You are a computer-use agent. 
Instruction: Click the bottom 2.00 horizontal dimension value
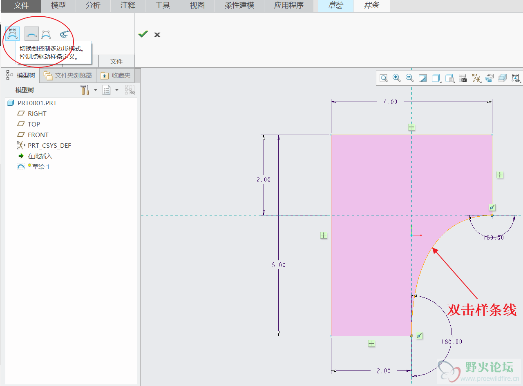point(384,371)
